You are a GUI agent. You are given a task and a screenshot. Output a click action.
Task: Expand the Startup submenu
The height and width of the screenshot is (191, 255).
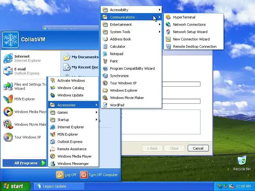point(73,120)
